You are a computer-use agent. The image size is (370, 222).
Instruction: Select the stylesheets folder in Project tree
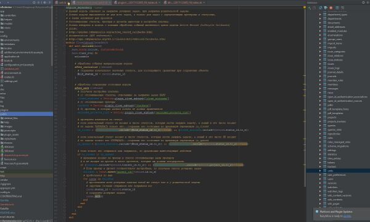tap(10, 139)
